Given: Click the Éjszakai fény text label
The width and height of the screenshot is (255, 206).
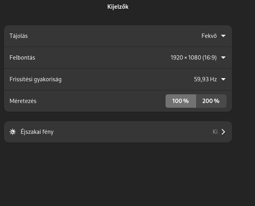Looking at the screenshot, I should 37,132.
